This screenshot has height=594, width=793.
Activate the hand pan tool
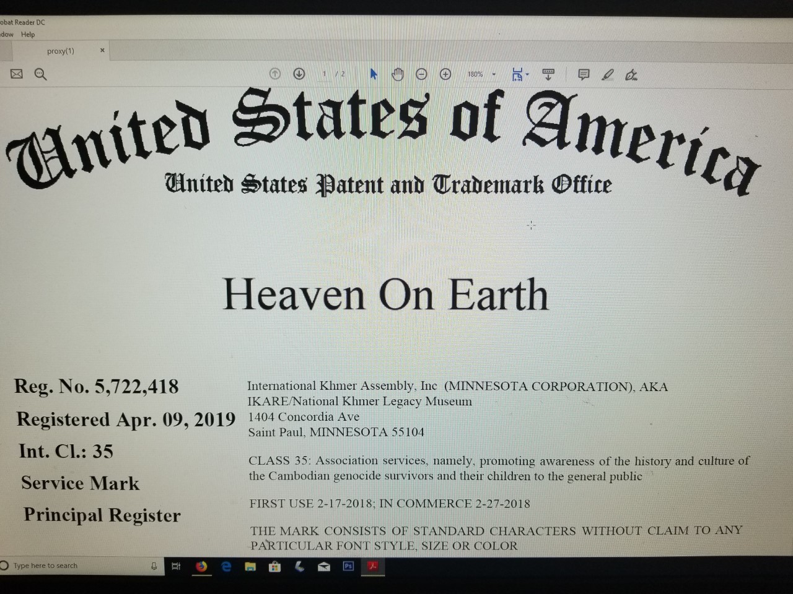[x=398, y=74]
